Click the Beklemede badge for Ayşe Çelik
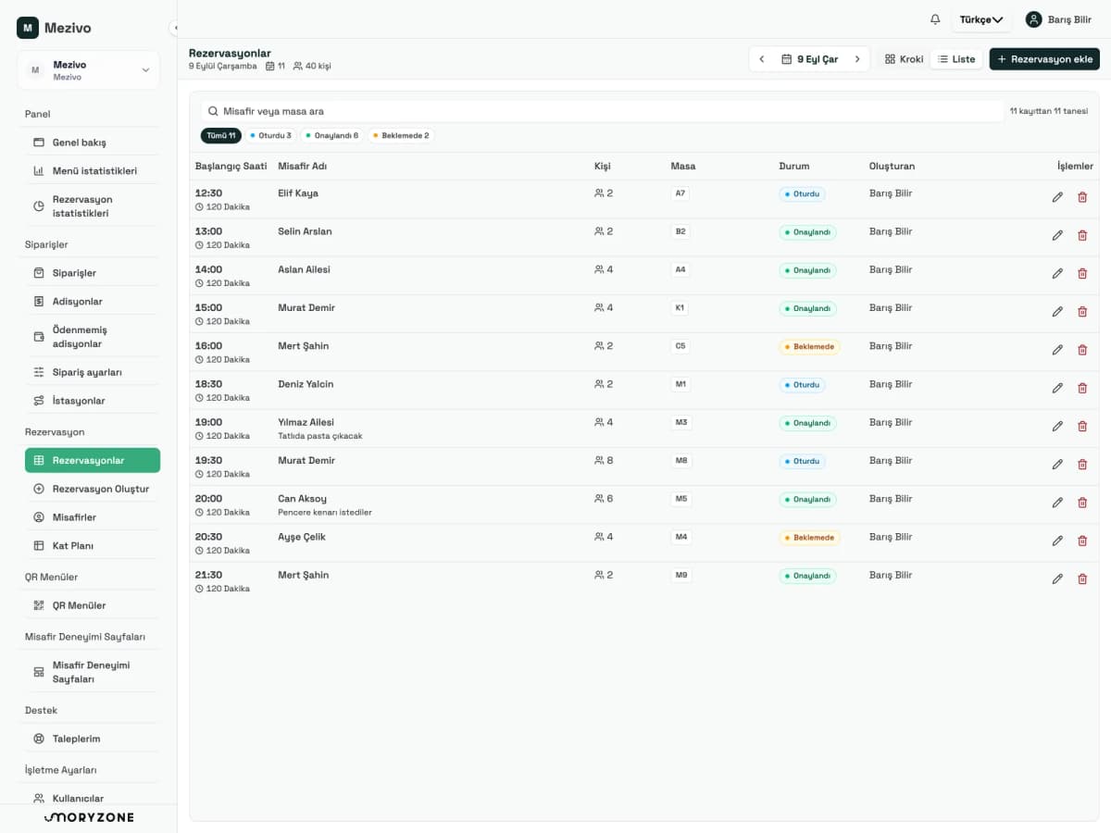Viewport: 1111px width, 833px height. click(x=809, y=538)
